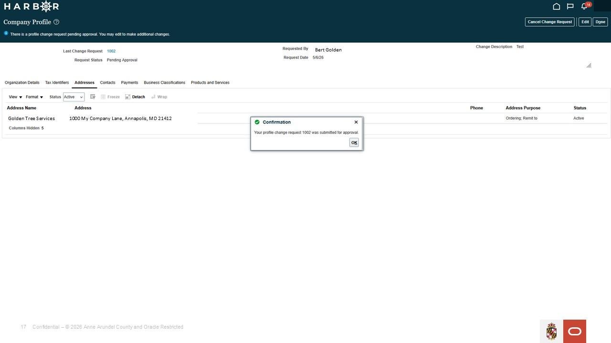Click the Company Profile help icon

[56, 22]
